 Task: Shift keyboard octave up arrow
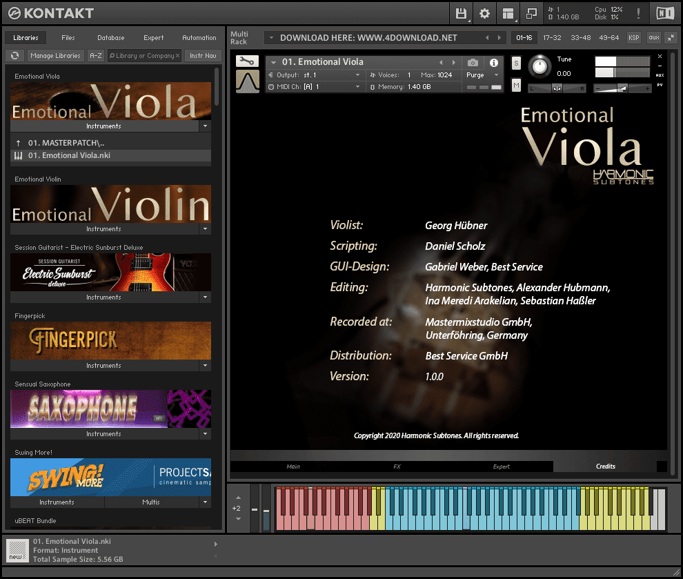[238, 498]
